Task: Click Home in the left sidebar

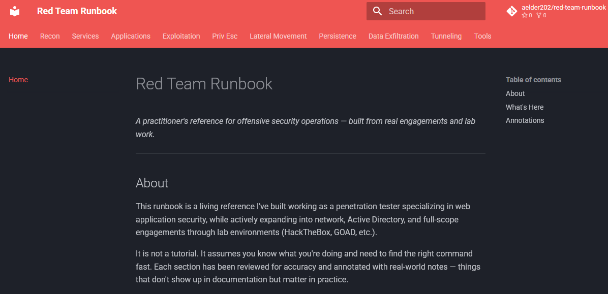Action: tap(18, 80)
